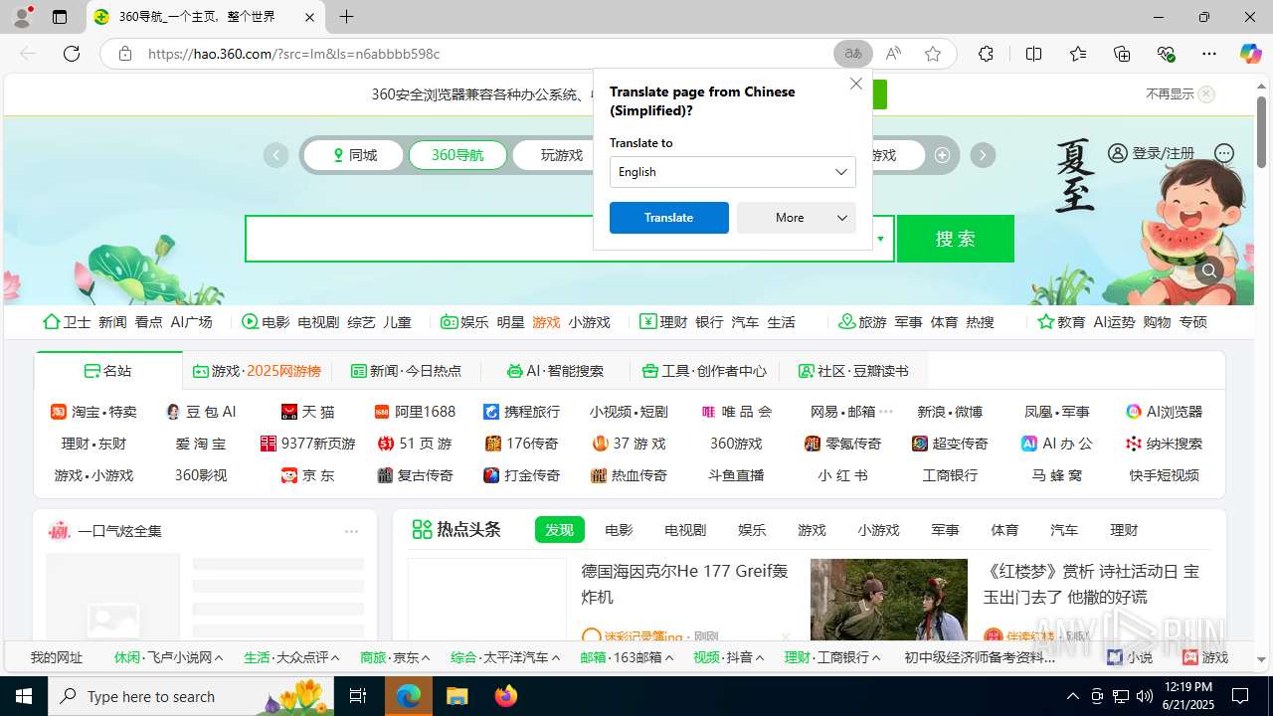Select the 名站 tab
This screenshot has width=1273, height=716.
point(108,371)
